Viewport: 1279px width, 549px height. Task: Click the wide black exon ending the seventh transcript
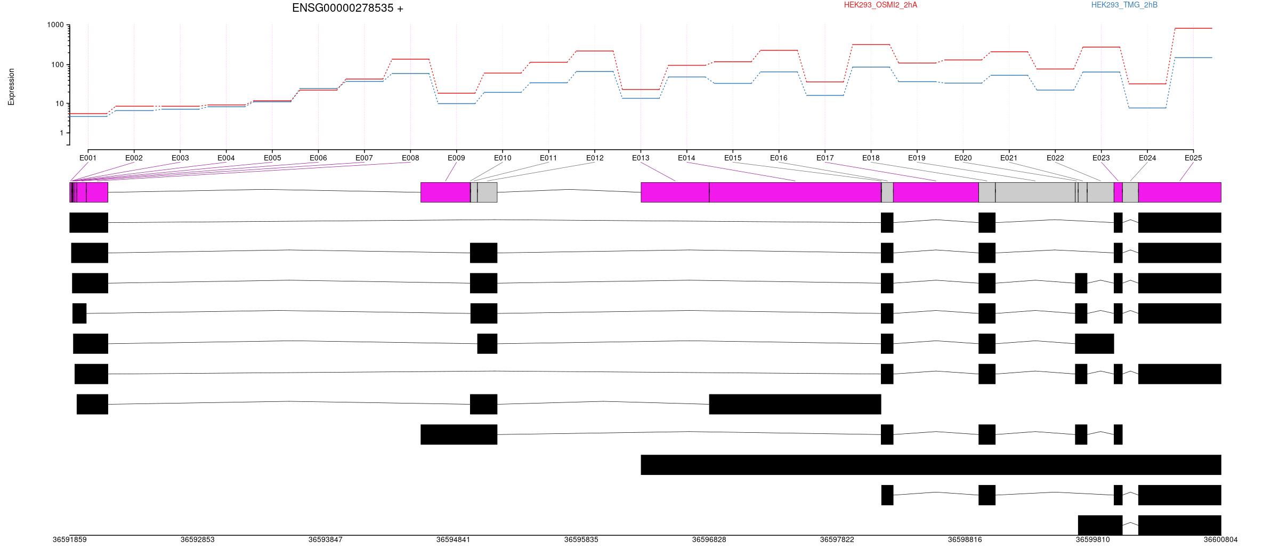795,404
